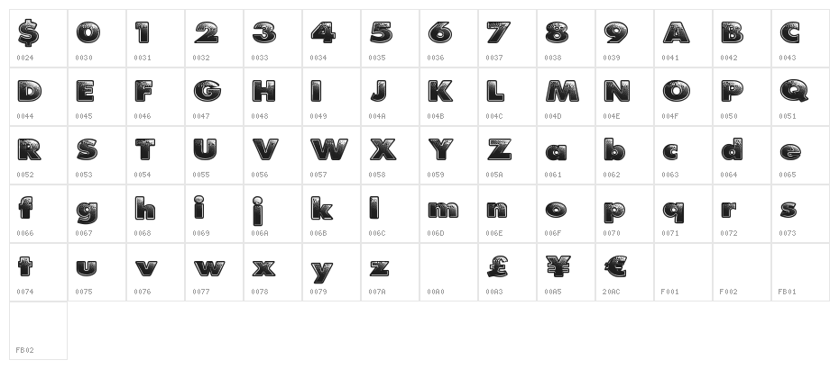
Task: Choose the digit 0 glyph cell
Action: 88,34
